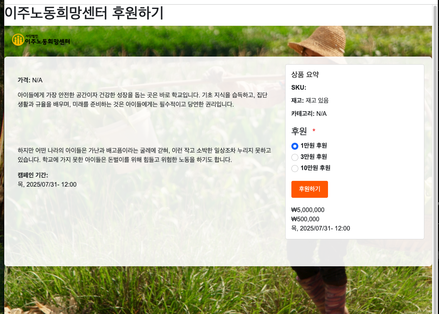Viewport: 439px width, 314px height.
Task: Choose the 10만원 후원 radio option
Action: [x=294, y=168]
